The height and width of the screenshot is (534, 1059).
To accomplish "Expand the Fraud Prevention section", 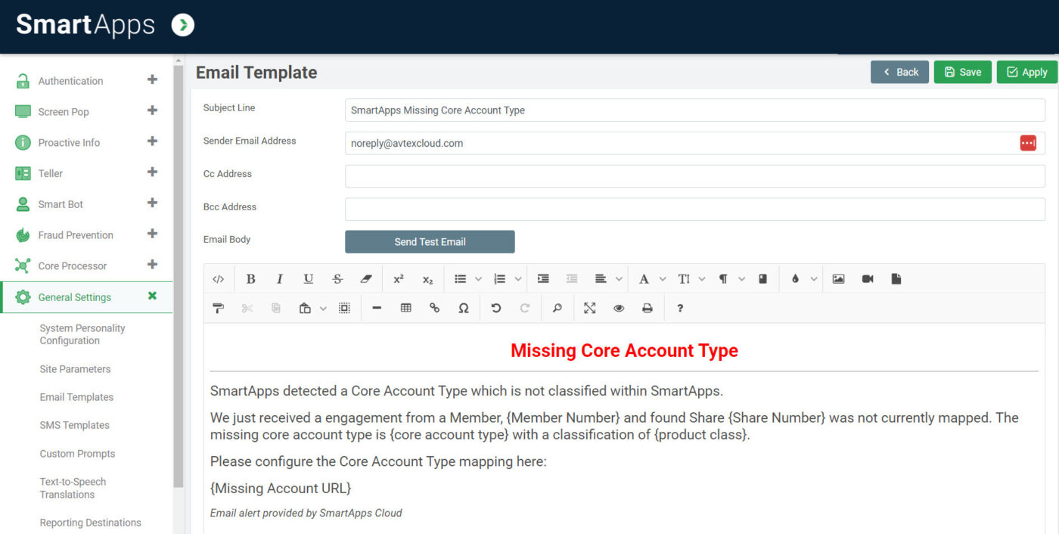I will [x=152, y=234].
